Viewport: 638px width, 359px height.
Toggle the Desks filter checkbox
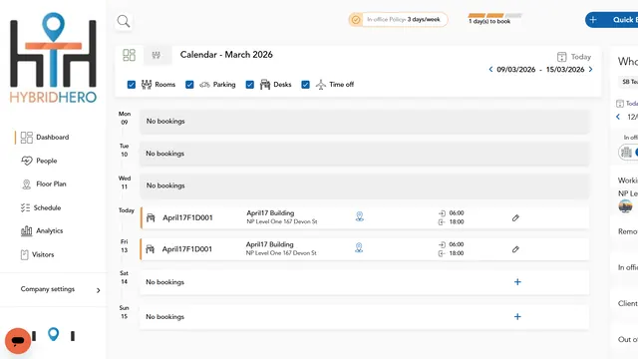click(x=250, y=85)
